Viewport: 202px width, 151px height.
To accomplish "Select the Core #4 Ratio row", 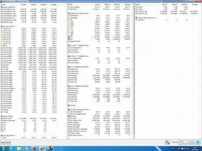I will [x=29, y=101].
